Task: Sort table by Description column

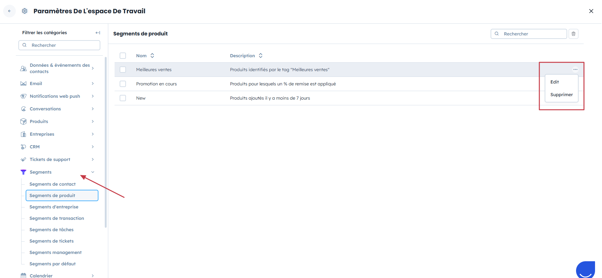Action: click(260, 56)
